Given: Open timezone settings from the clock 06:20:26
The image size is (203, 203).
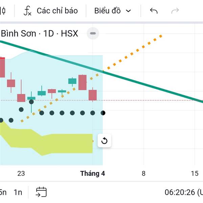Looking at the screenshot, I should pyautogui.click(x=181, y=192).
